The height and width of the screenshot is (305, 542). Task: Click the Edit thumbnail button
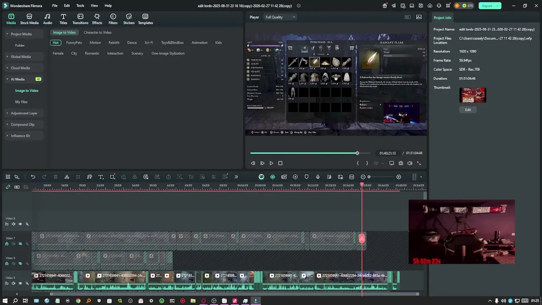[x=468, y=110]
